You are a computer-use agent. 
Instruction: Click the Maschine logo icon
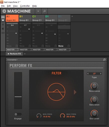(4, 11)
